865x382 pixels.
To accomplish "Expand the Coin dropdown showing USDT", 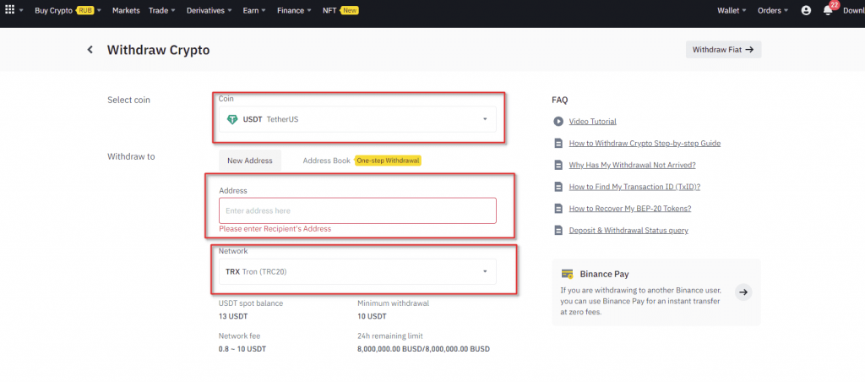I will click(x=357, y=118).
